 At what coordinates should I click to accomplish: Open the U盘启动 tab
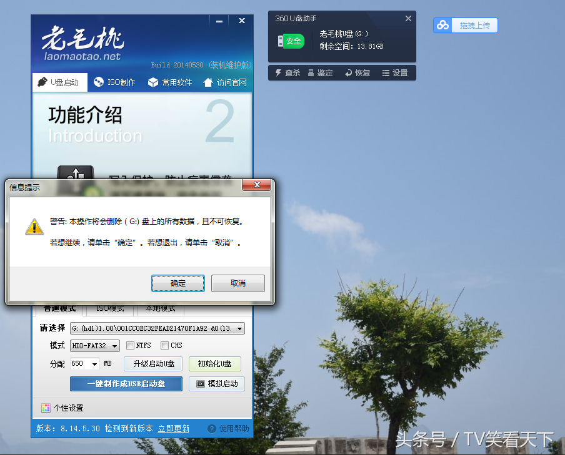60,82
